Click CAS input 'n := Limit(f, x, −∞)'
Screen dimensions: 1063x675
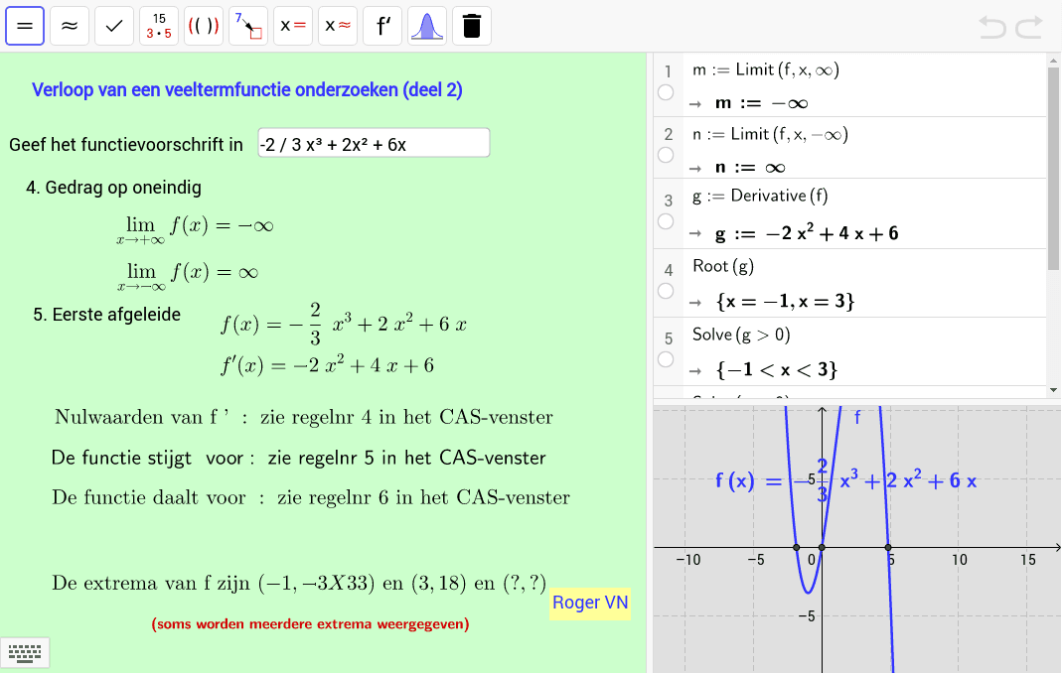coord(770,134)
